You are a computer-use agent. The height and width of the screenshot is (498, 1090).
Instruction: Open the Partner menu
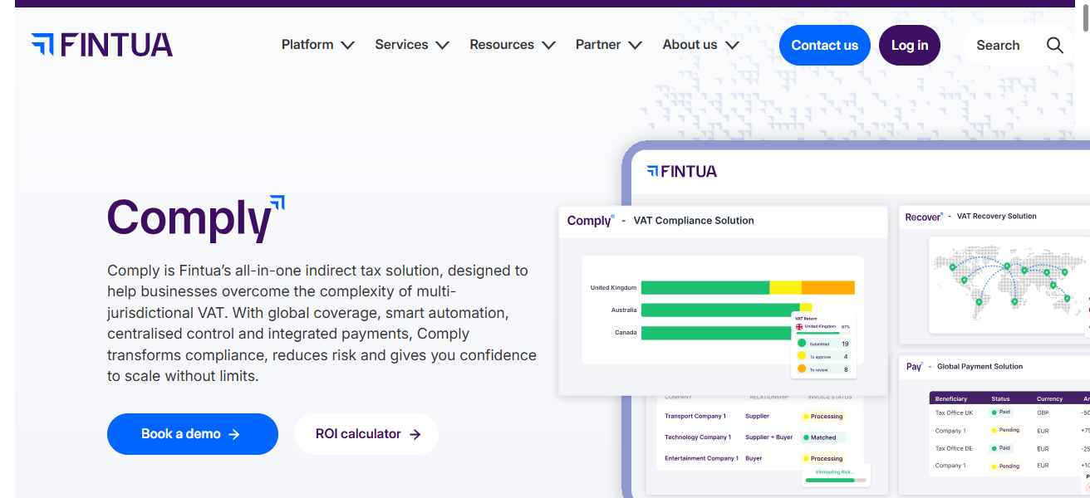tap(609, 45)
